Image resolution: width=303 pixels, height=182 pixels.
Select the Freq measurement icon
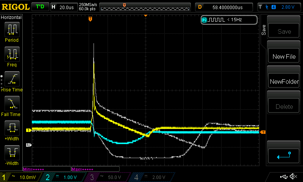click(x=12, y=54)
